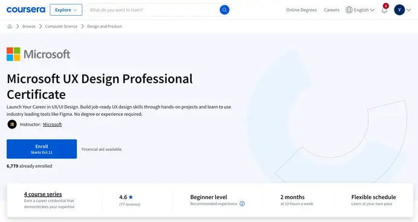Click Financial aid available link
Image resolution: width=418 pixels, height=222 pixels.
coord(101,149)
